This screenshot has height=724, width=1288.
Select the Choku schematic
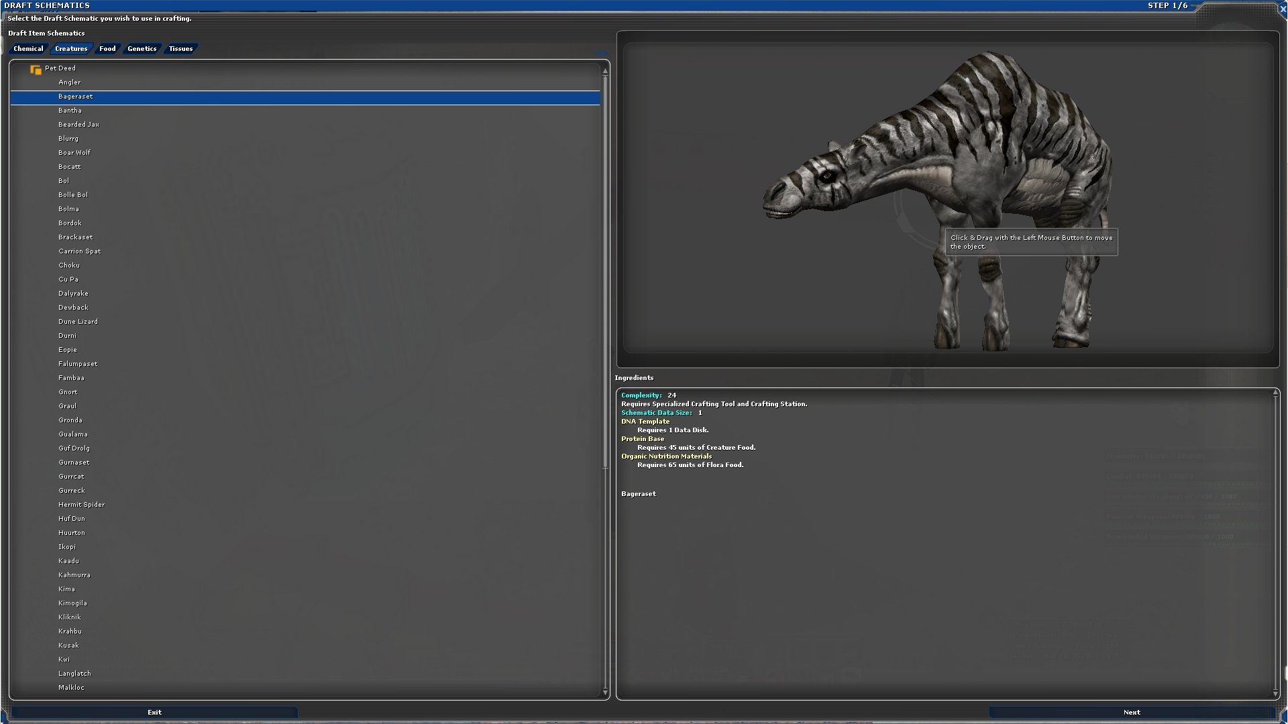(68, 265)
